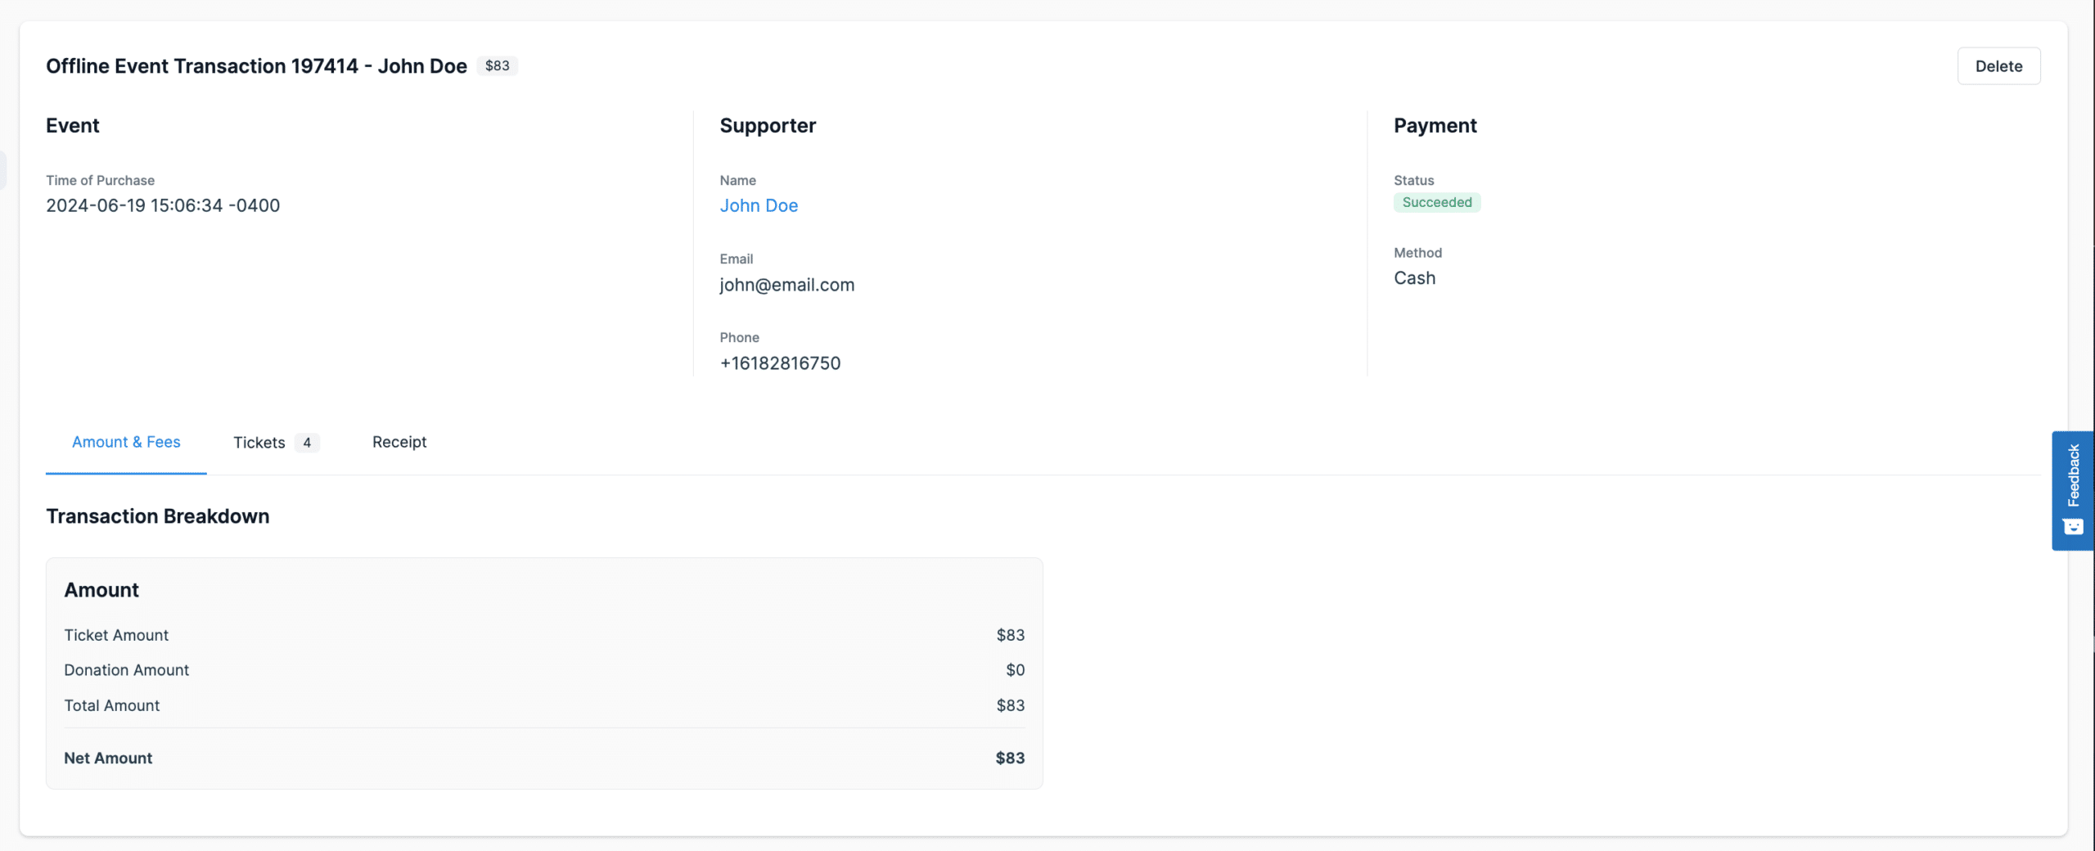This screenshot has width=2095, height=851.
Task: Open the Feedback sidebar tab
Action: pyautogui.click(x=2074, y=483)
